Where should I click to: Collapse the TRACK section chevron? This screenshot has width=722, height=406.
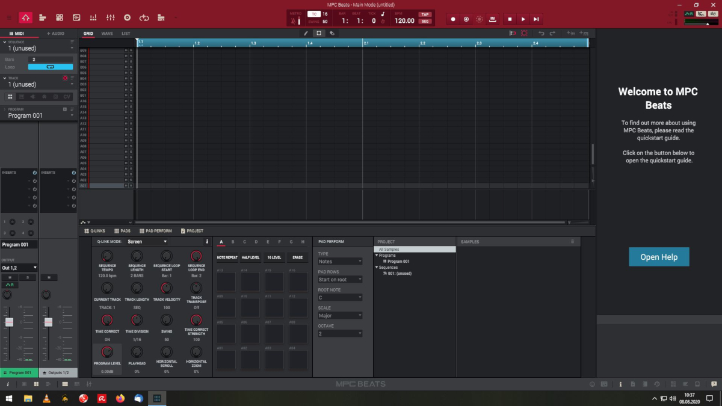[x=5, y=78]
